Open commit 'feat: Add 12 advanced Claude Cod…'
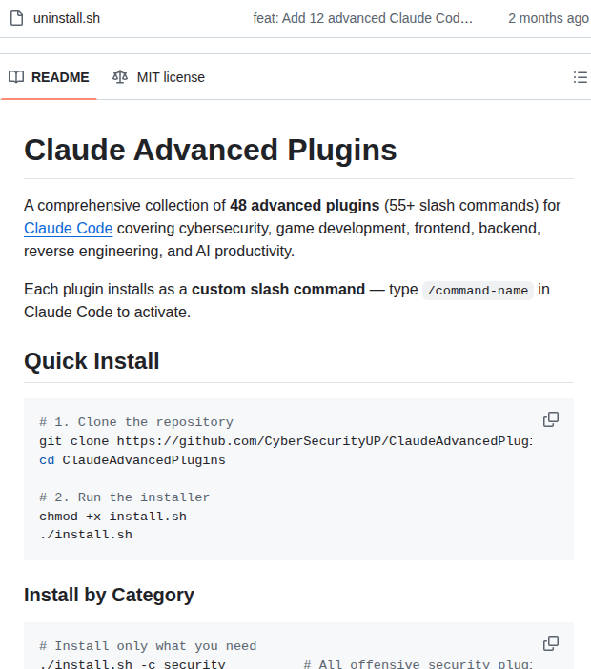Image resolution: width=591 pixels, height=669 pixels. (x=363, y=18)
